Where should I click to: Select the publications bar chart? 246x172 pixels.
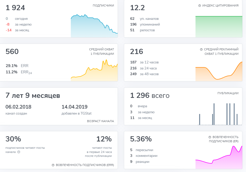tap(219, 114)
